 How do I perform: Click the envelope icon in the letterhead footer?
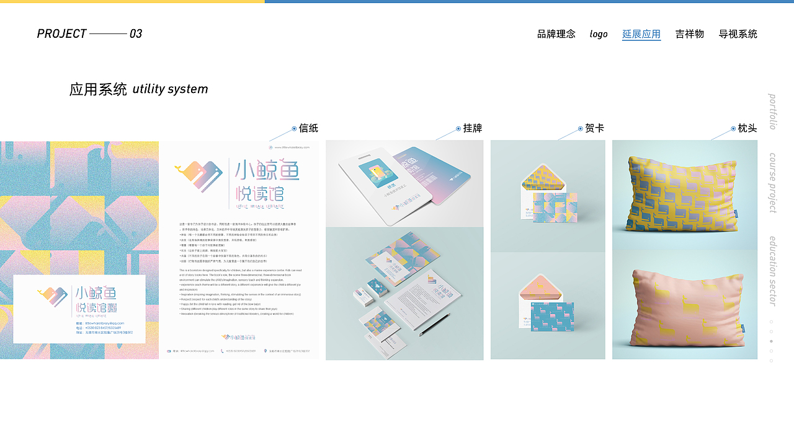[x=168, y=351]
